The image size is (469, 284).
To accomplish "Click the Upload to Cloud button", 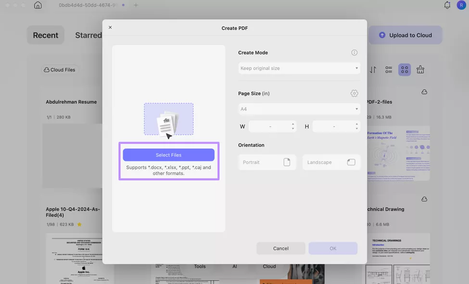I will pos(405,35).
